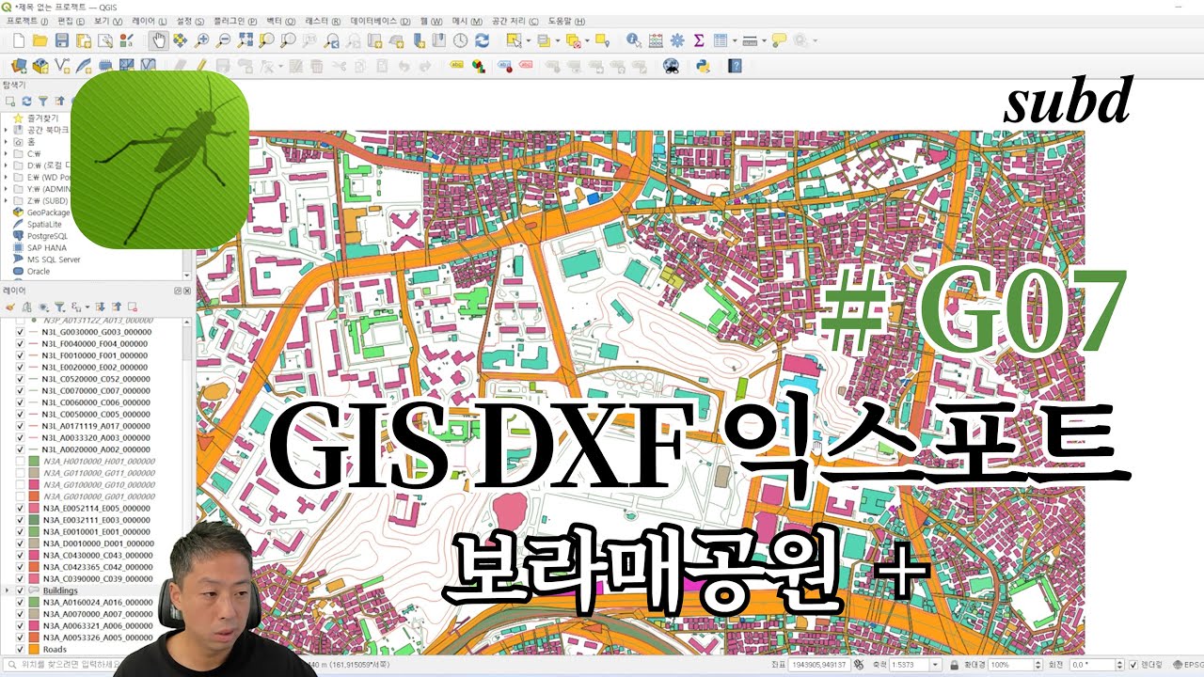This screenshot has width=1204, height=677.
Task: Open the Processing Toolbox gear icon
Action: (678, 40)
